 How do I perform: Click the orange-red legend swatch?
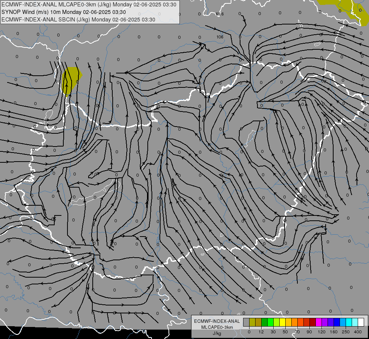pos(301,322)
